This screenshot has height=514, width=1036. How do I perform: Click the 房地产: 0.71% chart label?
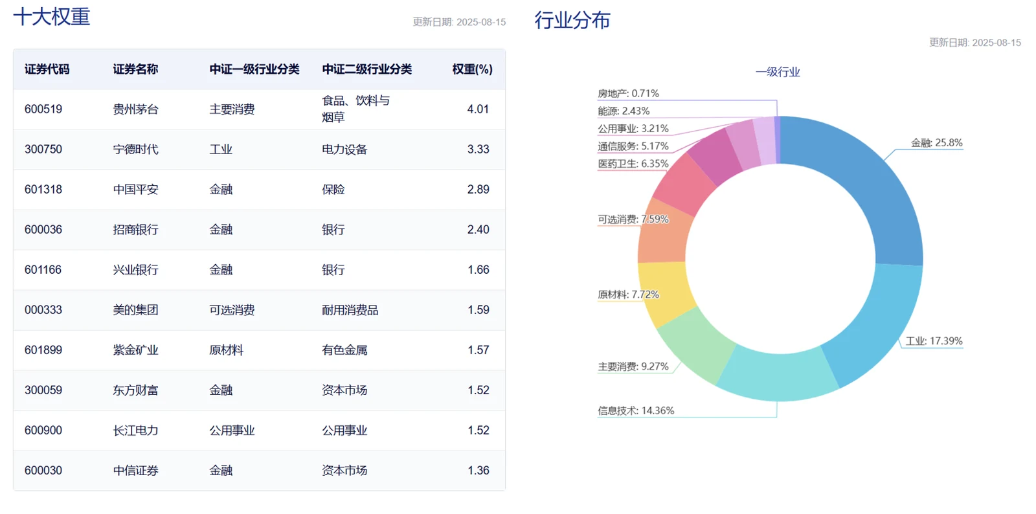(x=628, y=93)
